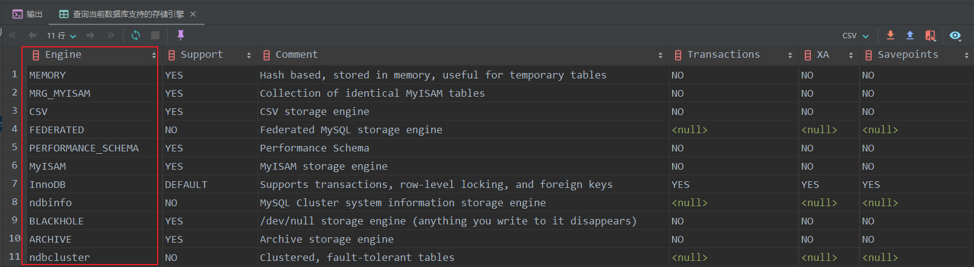The height and width of the screenshot is (267, 974).
Task: Go to next page arrow
Action: pyautogui.click(x=91, y=35)
